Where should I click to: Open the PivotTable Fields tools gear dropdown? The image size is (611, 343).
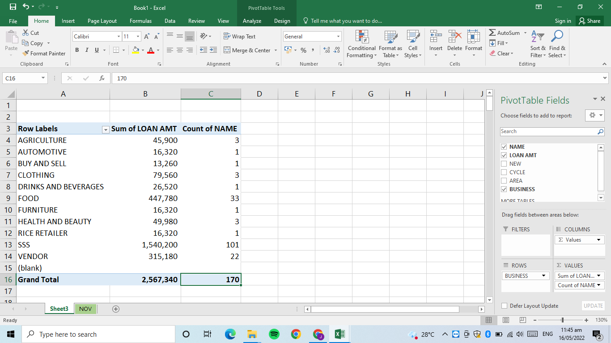[x=594, y=115]
